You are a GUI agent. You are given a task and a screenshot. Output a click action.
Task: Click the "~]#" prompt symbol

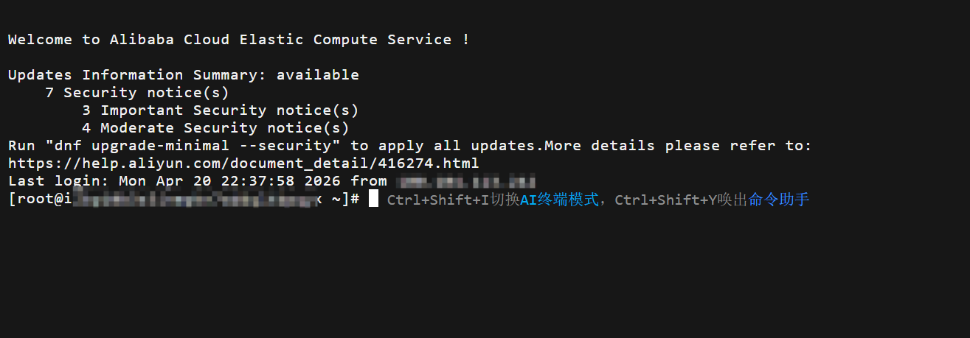coord(344,200)
